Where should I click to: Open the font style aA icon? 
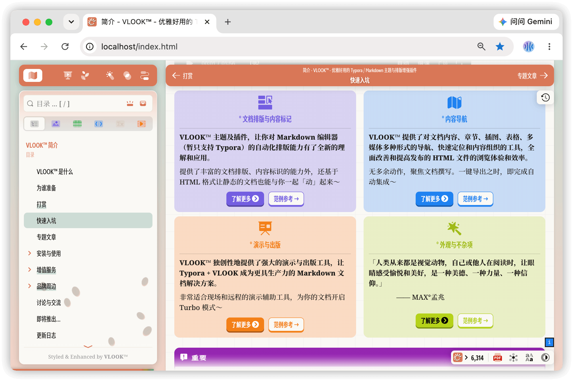[529, 358]
